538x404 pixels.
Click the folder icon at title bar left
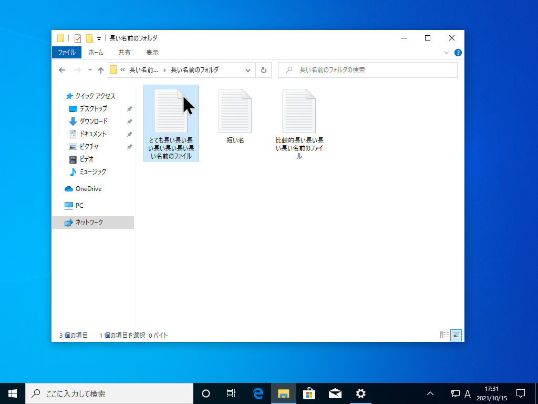coord(61,38)
